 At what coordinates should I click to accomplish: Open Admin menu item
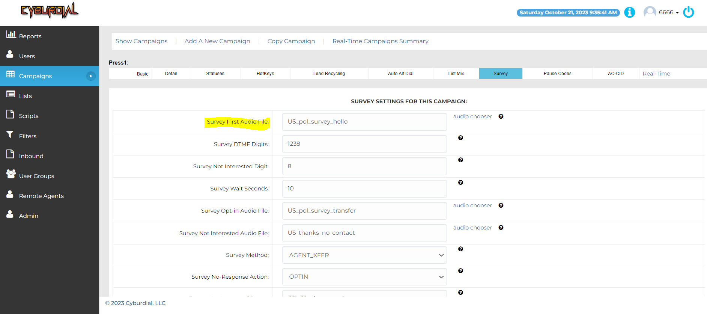point(50,216)
